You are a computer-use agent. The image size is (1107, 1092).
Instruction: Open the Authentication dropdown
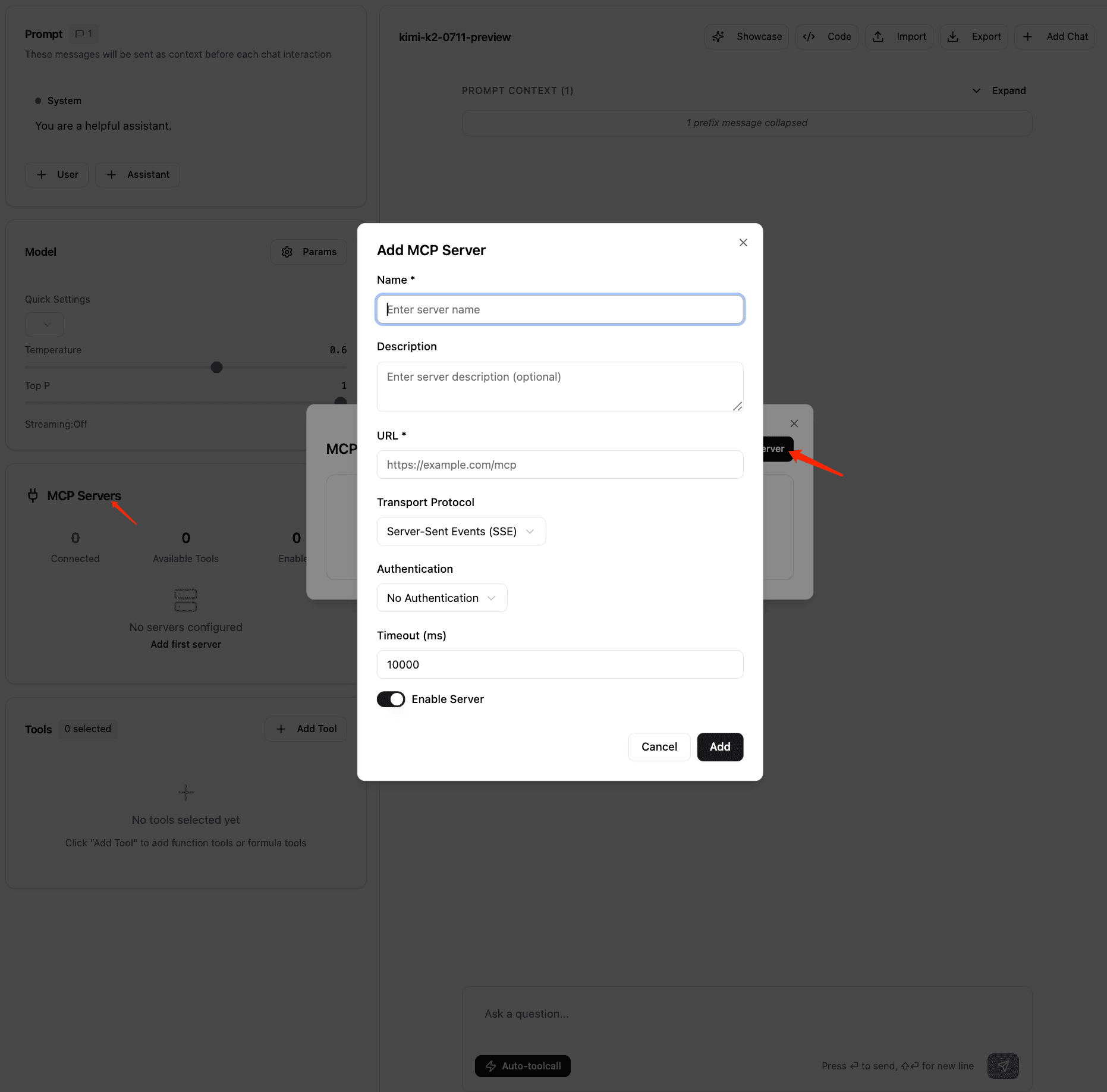442,598
